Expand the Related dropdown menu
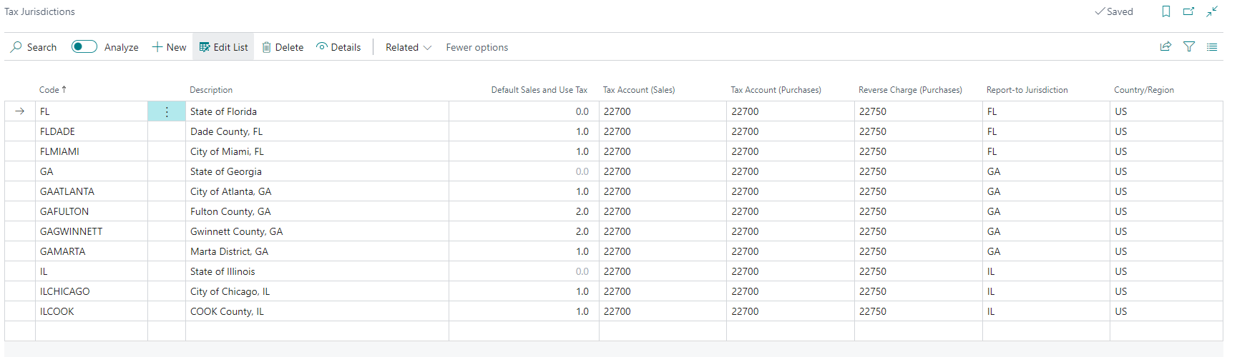Viewport: 1237px width, 357px height. [409, 47]
